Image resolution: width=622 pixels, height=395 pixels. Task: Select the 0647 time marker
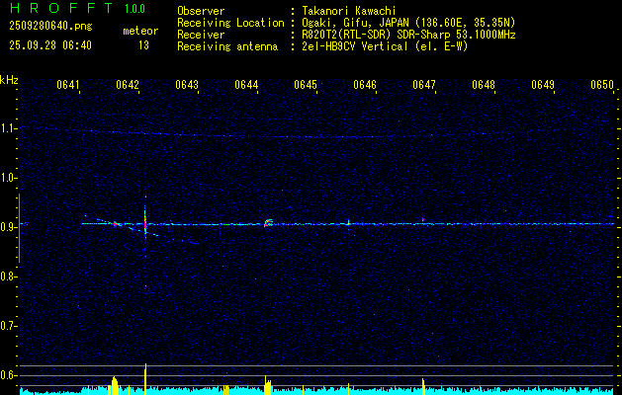click(x=424, y=85)
